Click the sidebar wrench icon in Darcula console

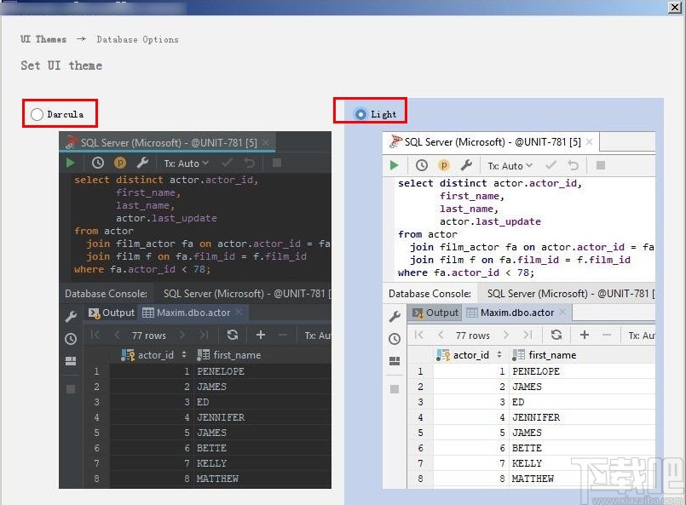pos(71,316)
